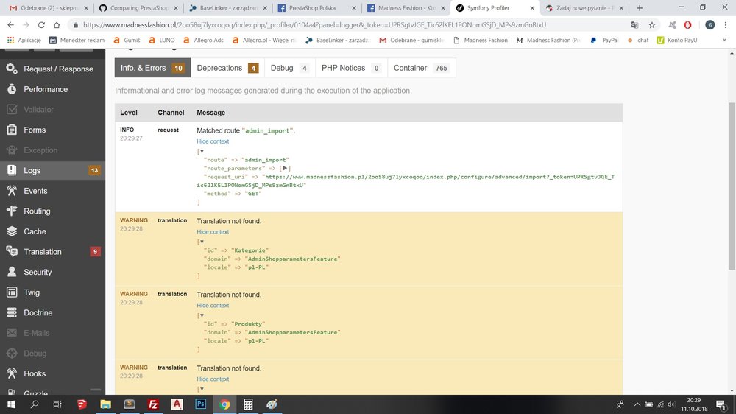
Task: Collapse the bottom warning context array
Action: [202, 389]
